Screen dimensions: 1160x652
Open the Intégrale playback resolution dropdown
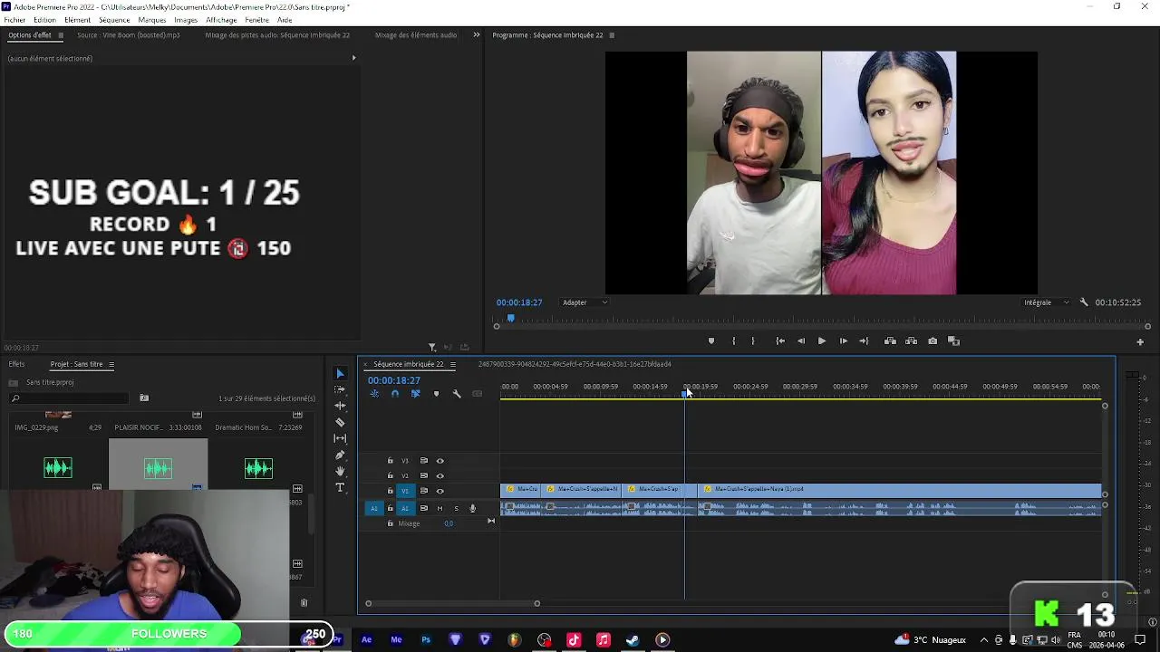tap(1046, 302)
